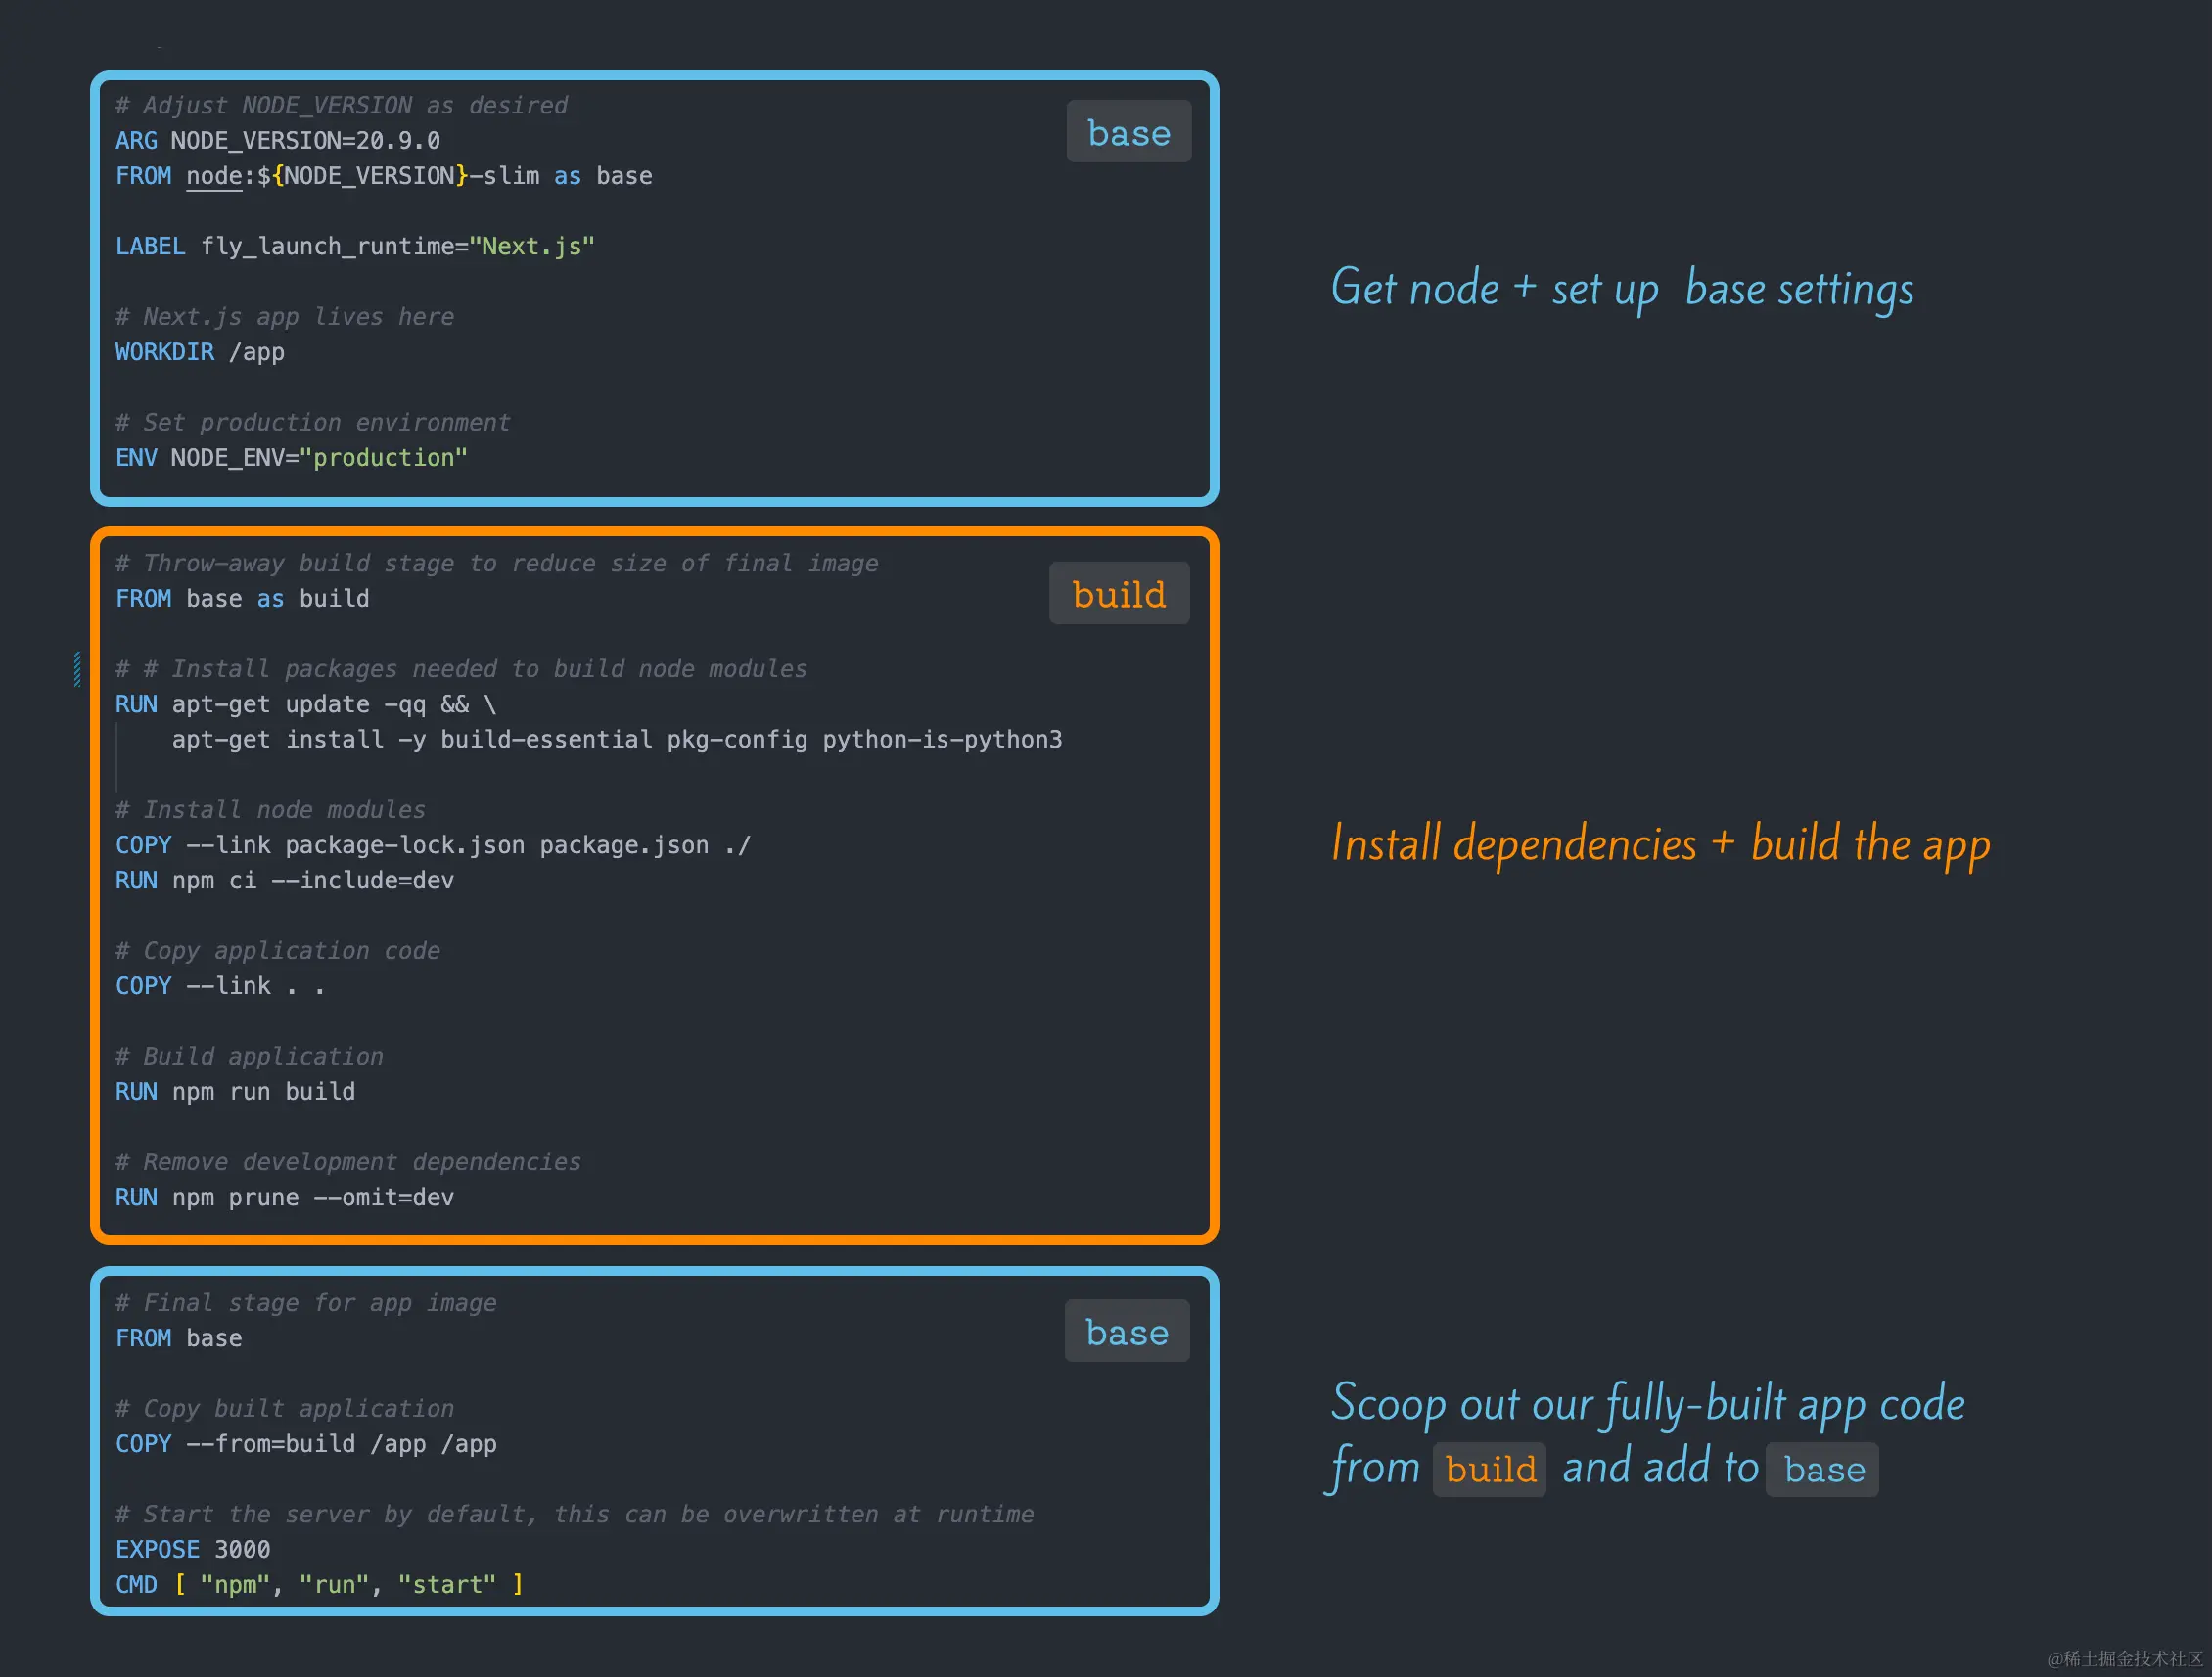2212x1677 pixels.
Task: Click the underlined node image link
Action: [213, 176]
